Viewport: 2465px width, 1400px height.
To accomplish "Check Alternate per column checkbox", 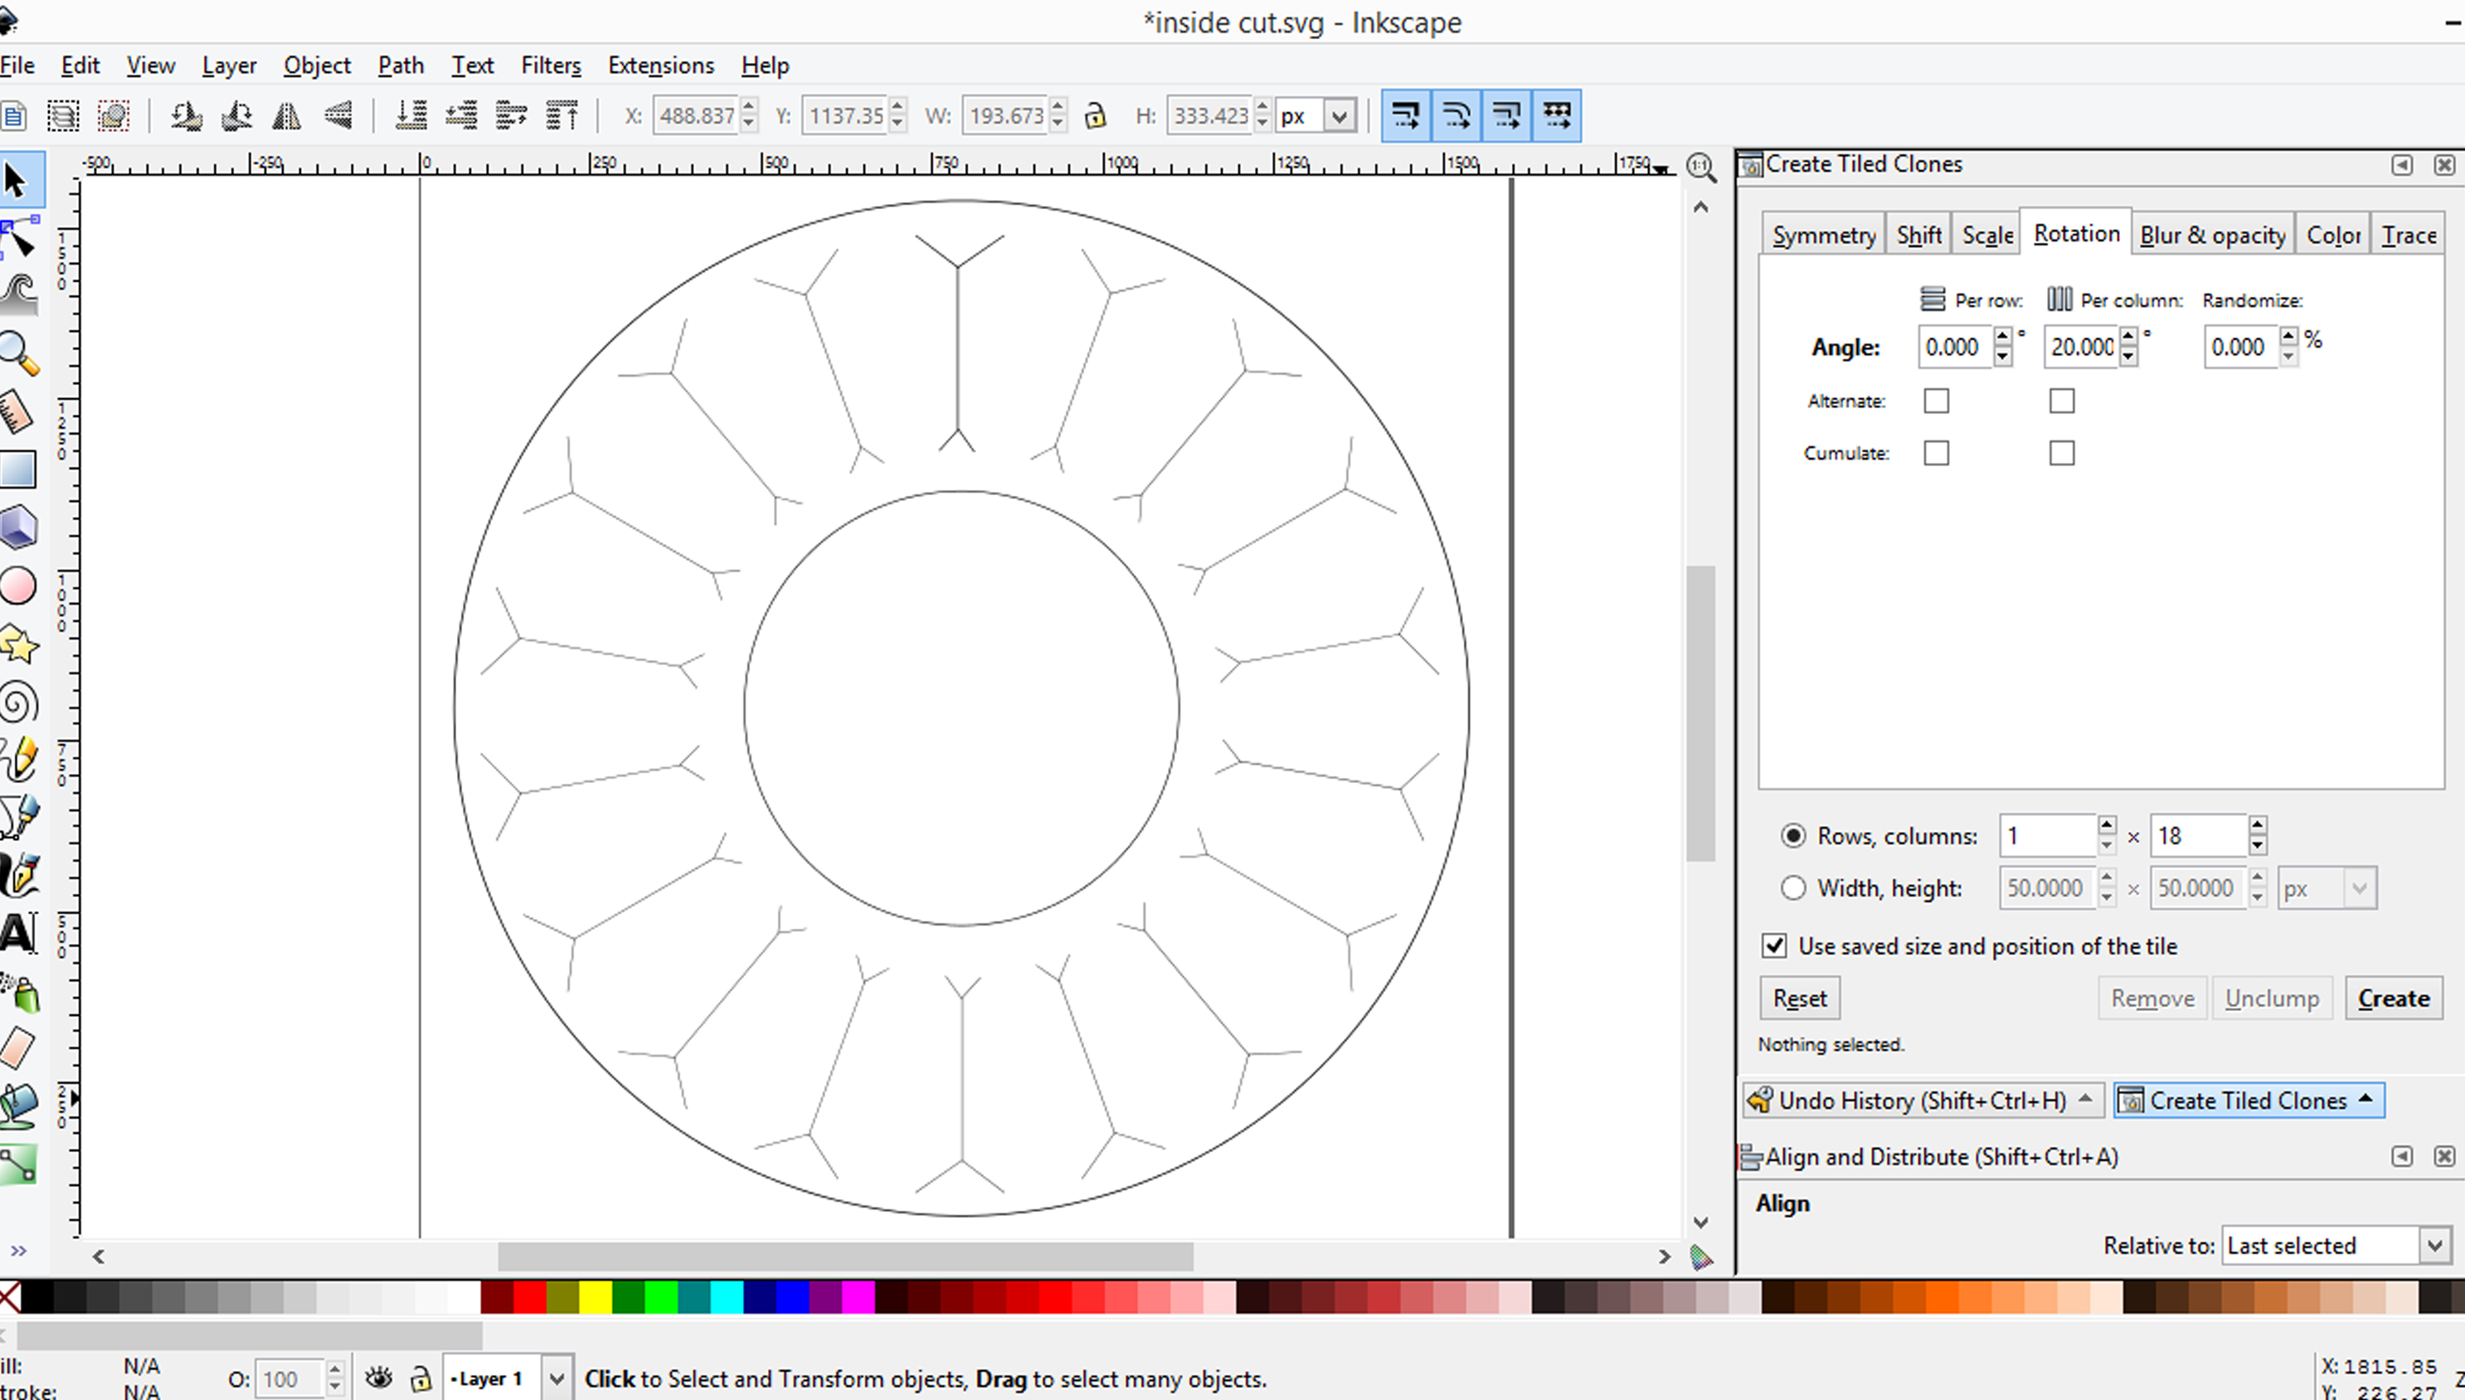I will tap(2061, 401).
